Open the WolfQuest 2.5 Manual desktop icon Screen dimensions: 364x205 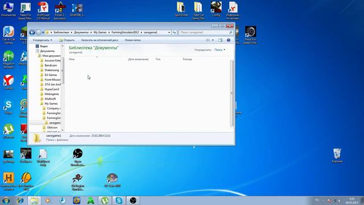pyautogui.click(x=43, y=11)
